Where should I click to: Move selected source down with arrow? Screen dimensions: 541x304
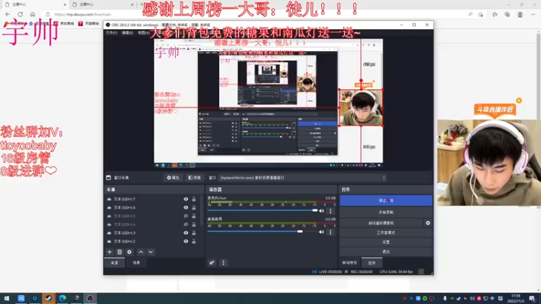point(151,252)
